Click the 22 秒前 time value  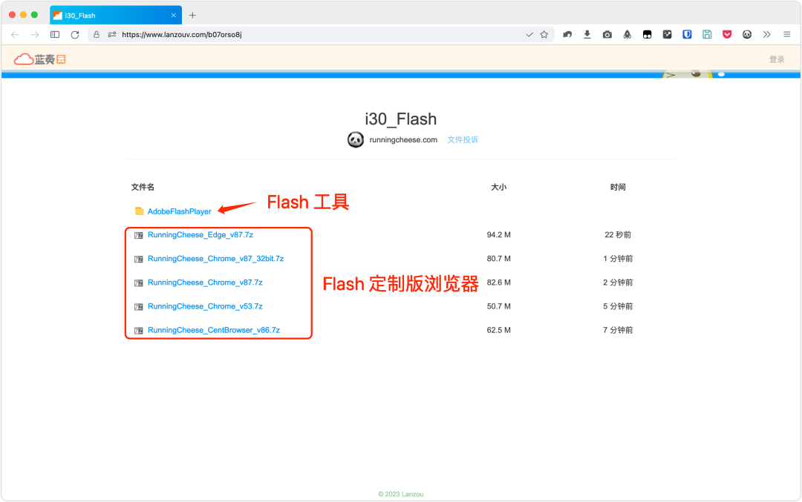[x=618, y=235]
